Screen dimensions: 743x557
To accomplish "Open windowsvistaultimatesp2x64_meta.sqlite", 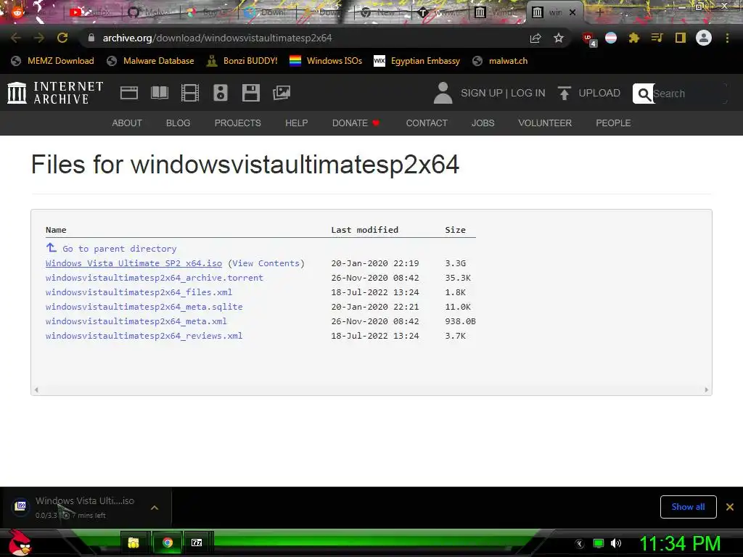I will pos(144,307).
